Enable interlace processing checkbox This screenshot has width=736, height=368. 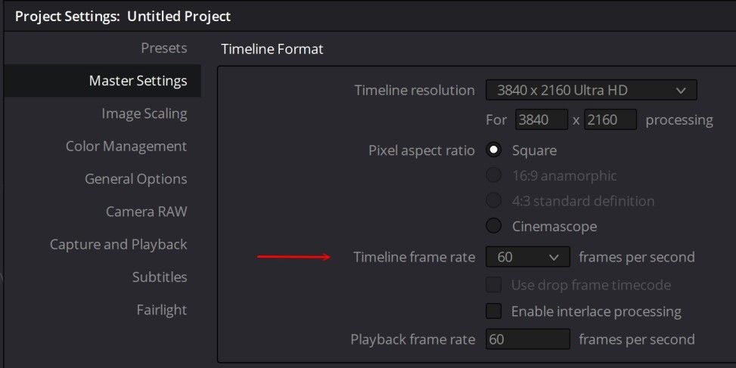coord(494,311)
